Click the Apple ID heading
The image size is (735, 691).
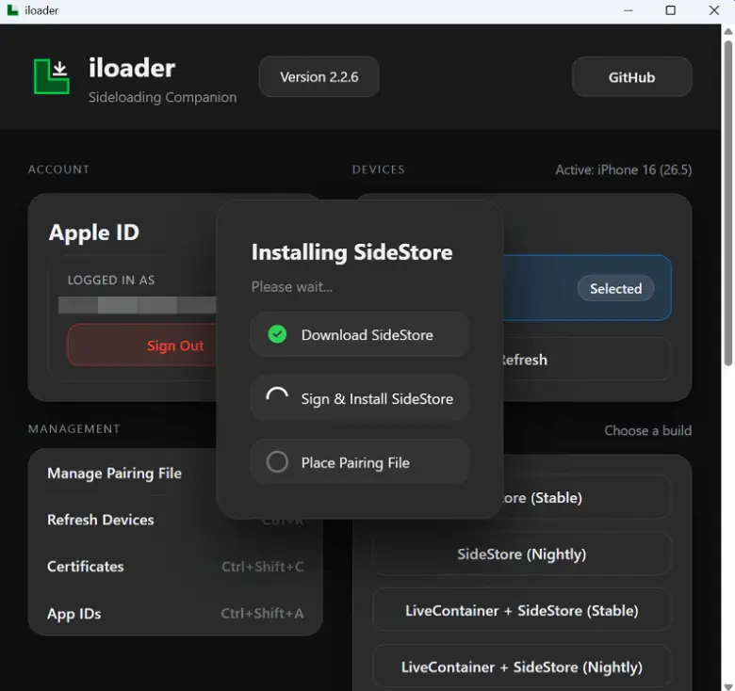coord(94,233)
